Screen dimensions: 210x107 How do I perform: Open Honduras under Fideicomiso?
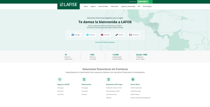[x=85, y=91]
